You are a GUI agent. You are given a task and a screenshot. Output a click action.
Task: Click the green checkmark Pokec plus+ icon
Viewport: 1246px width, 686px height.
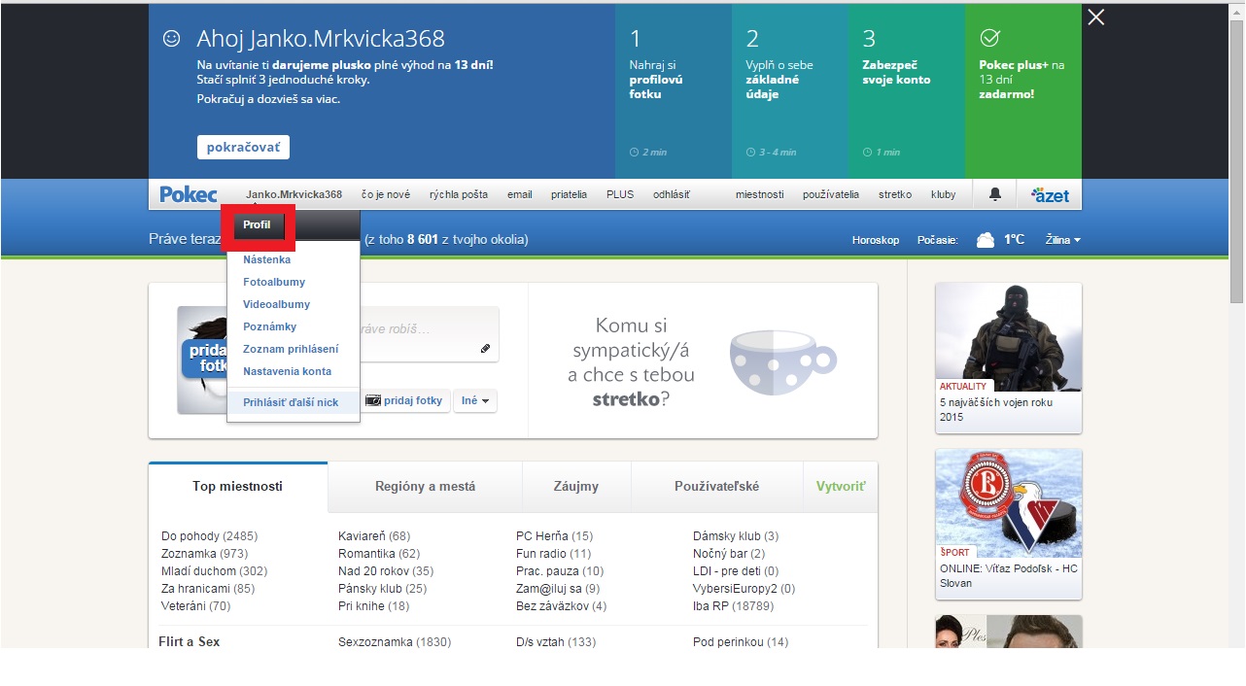pos(989,38)
